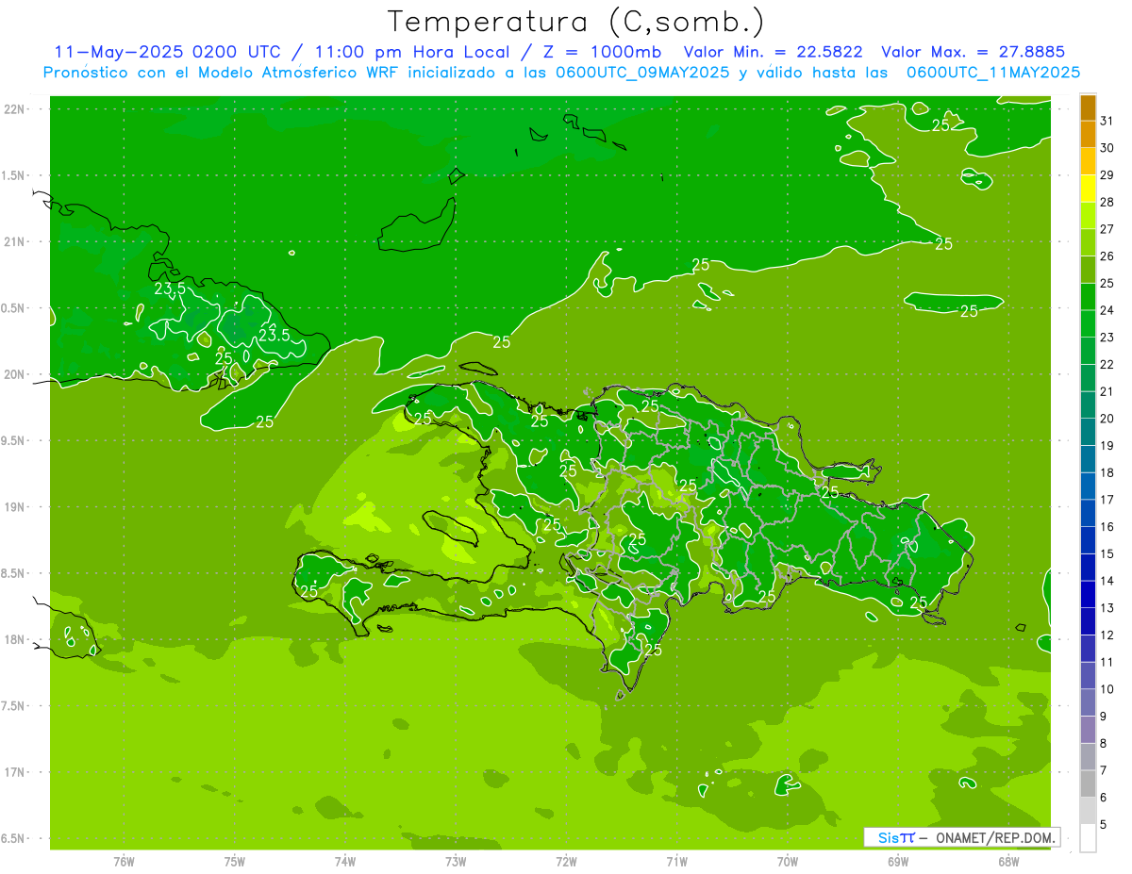
Task: Click the longitude label 76W
Action: pyautogui.click(x=124, y=862)
